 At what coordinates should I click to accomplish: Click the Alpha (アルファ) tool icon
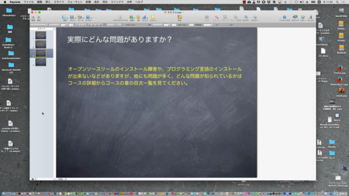[x=216, y=17]
